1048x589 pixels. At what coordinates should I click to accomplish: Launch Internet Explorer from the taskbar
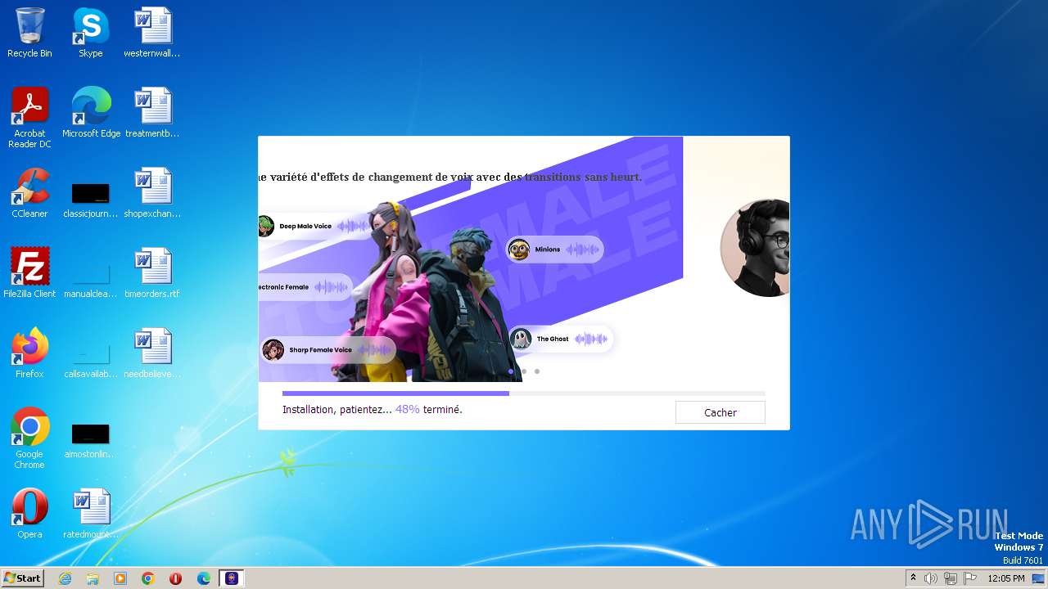coord(65,578)
